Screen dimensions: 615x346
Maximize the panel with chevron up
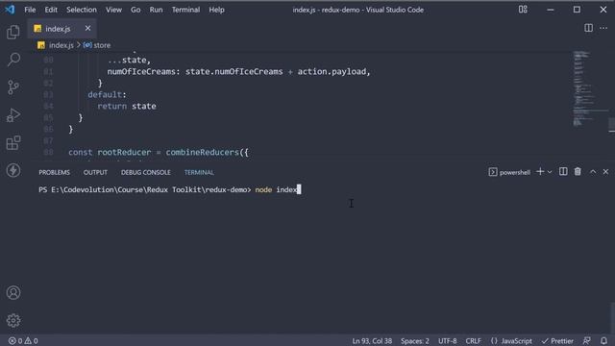point(593,172)
